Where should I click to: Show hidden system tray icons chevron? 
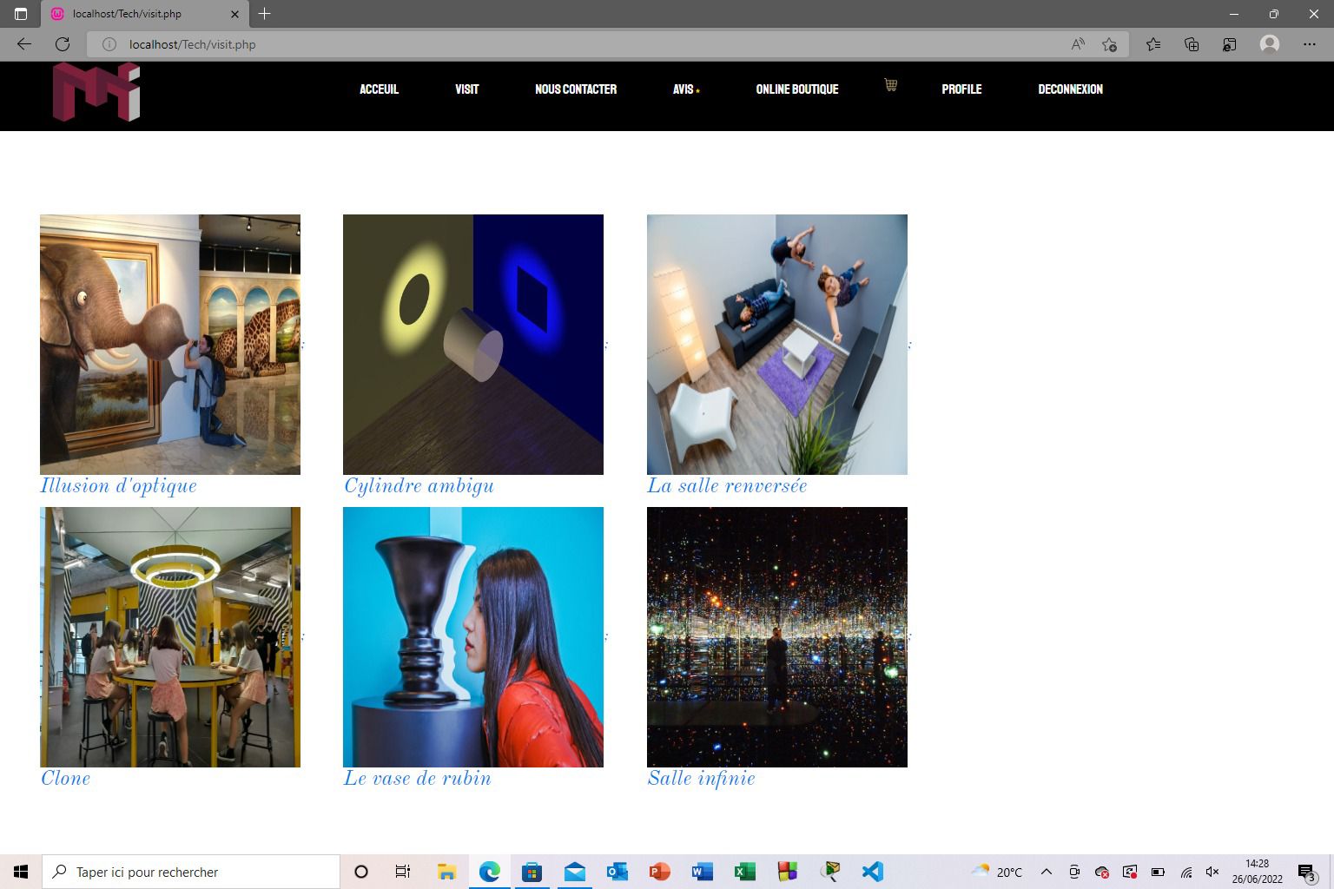pos(1047,872)
